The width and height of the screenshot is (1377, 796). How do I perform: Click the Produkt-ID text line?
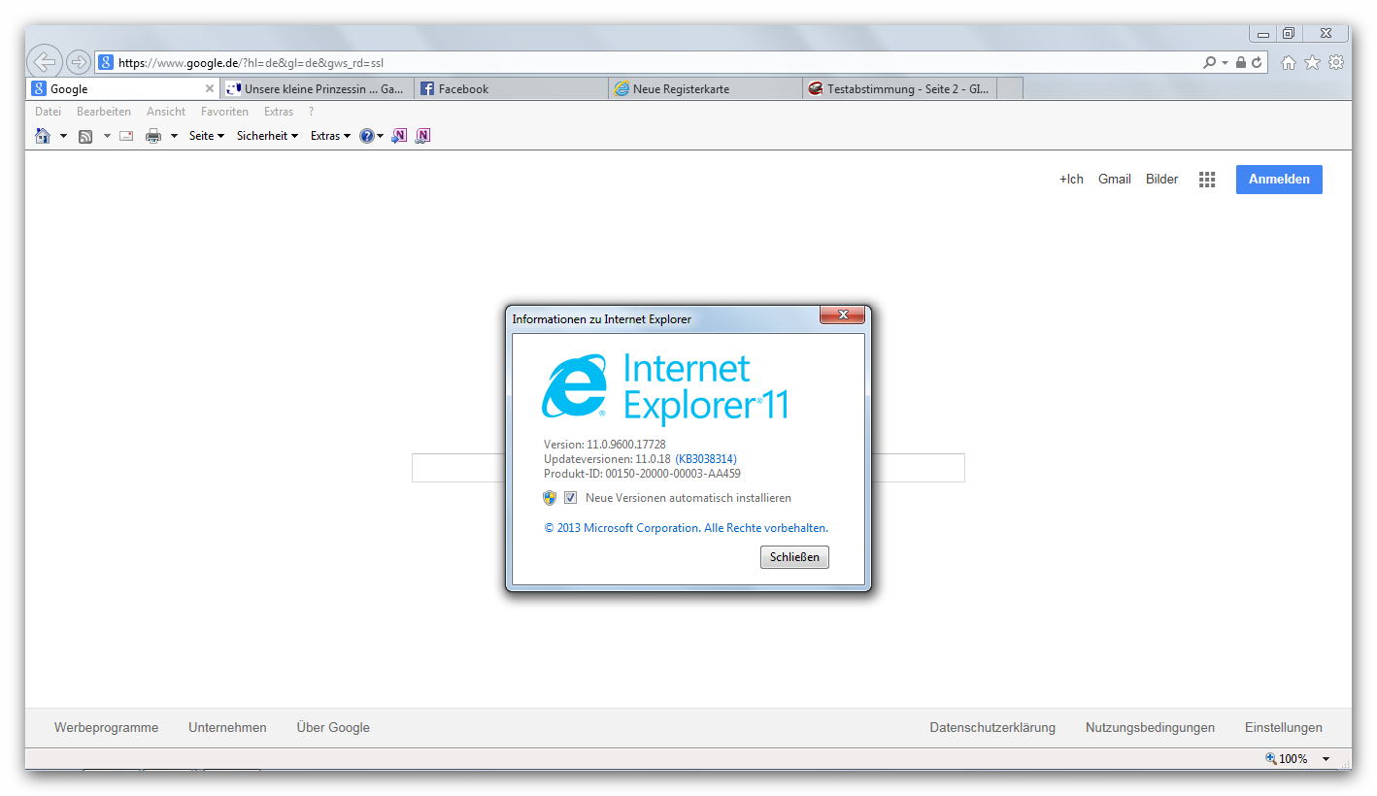(x=642, y=474)
